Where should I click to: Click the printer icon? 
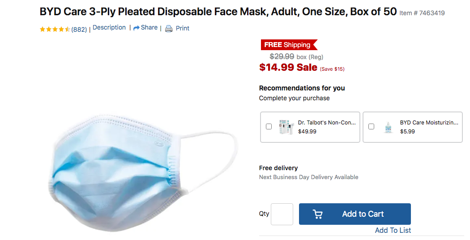tap(169, 29)
